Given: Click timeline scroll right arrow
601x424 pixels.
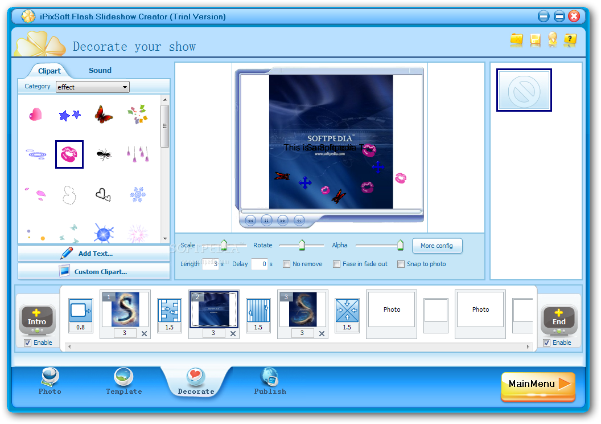Looking at the screenshot, I should (x=528, y=346).
